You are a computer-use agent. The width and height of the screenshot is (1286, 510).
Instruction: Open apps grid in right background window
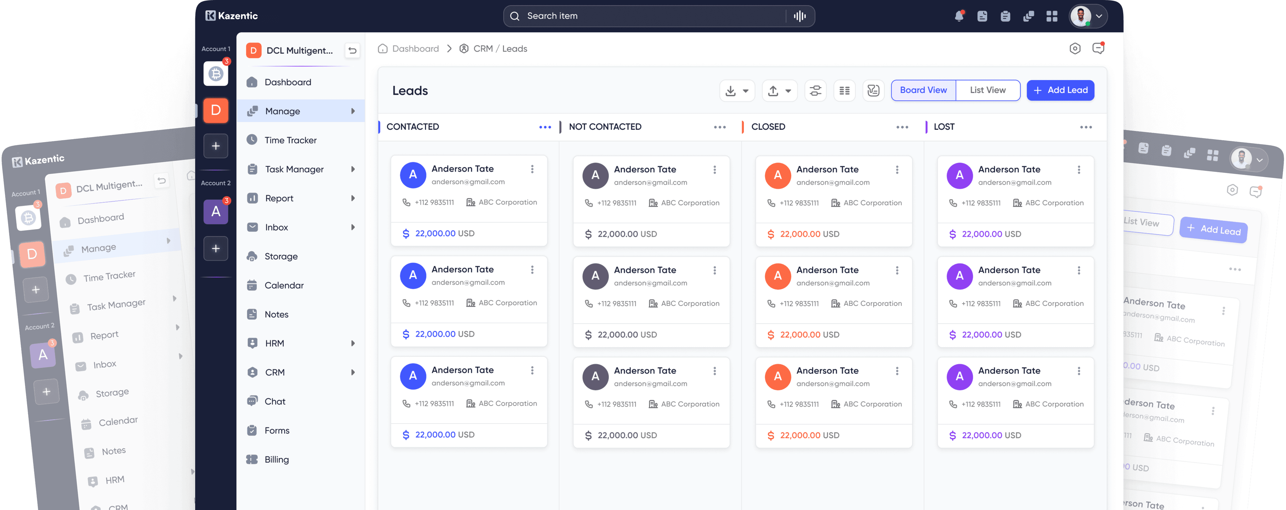click(1213, 155)
